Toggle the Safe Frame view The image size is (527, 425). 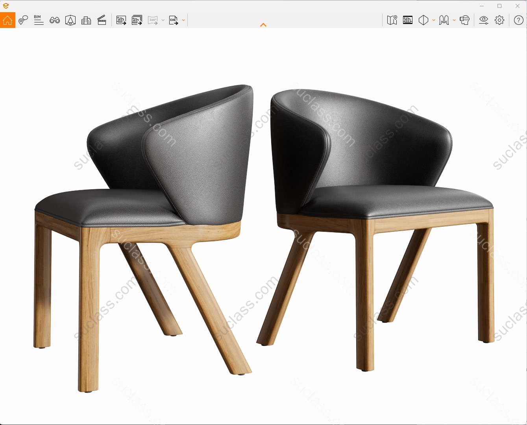(408, 20)
